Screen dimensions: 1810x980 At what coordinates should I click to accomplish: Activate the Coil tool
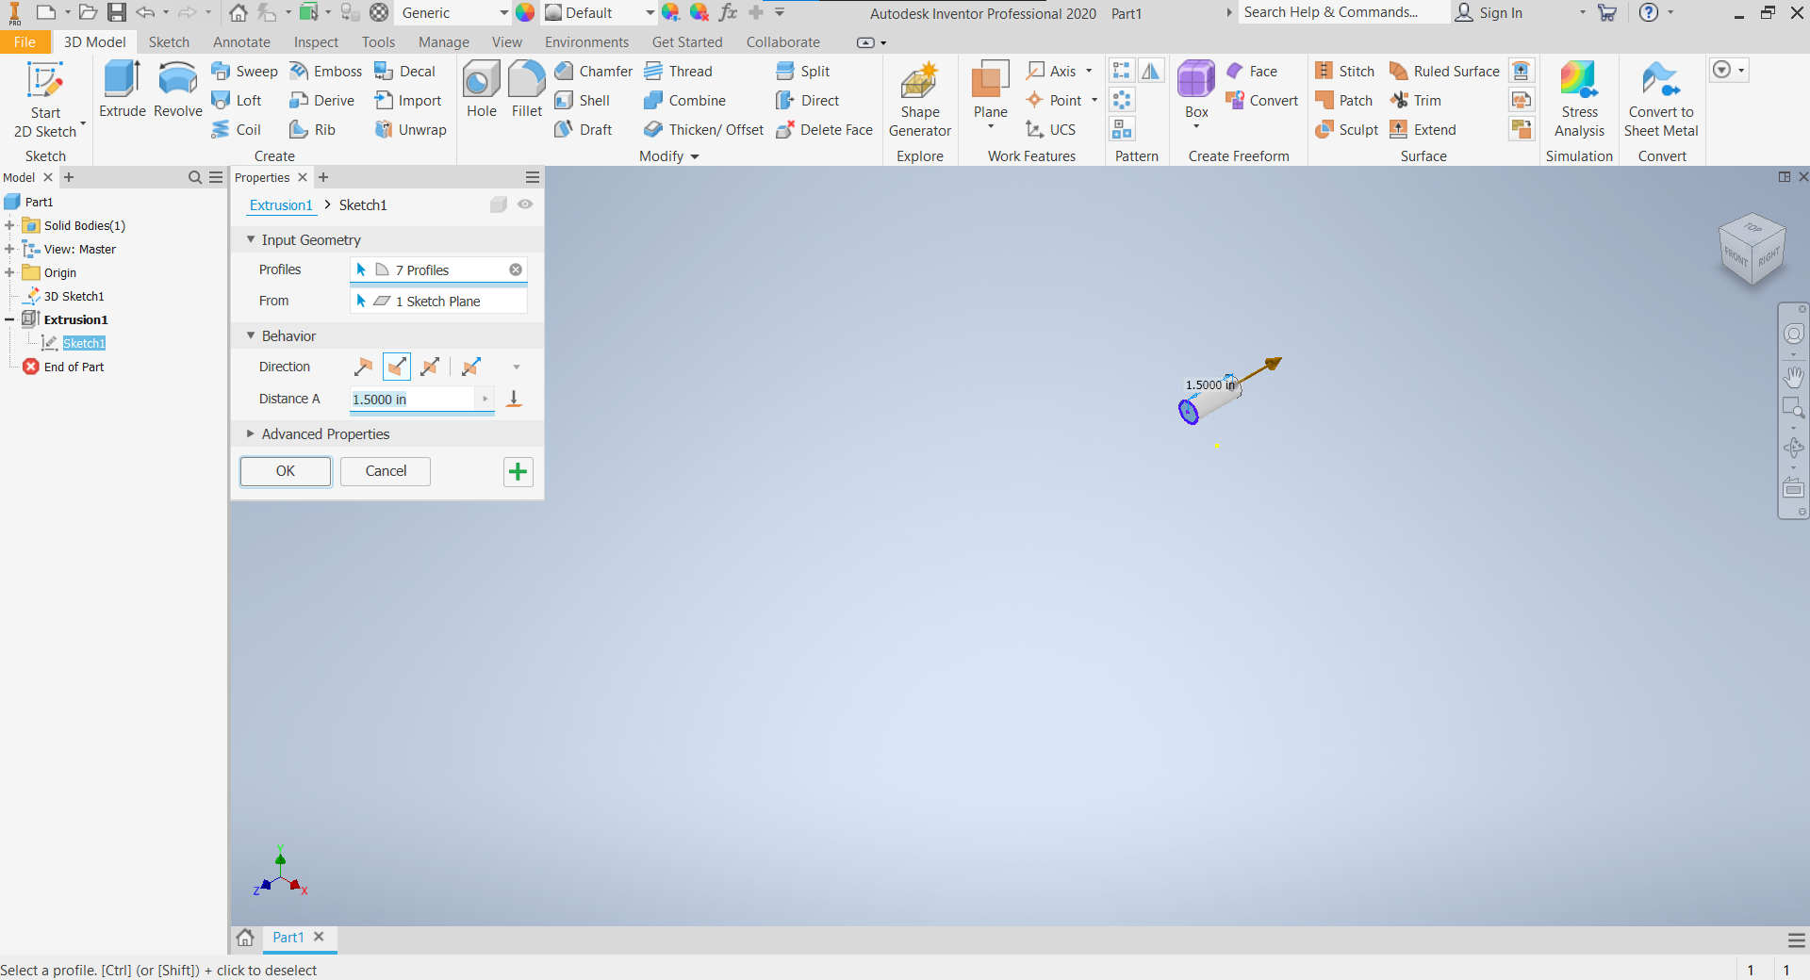point(236,130)
